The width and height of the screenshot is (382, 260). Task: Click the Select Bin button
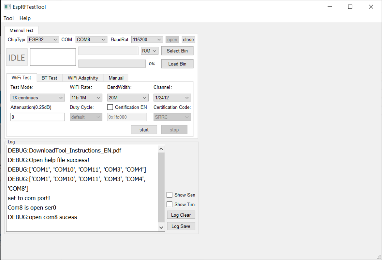177,51
